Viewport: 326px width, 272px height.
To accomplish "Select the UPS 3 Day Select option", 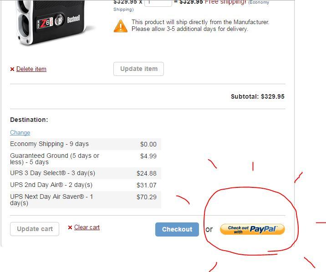I will coord(86,173).
